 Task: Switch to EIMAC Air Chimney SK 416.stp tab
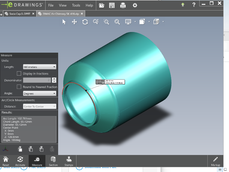coord(61,14)
